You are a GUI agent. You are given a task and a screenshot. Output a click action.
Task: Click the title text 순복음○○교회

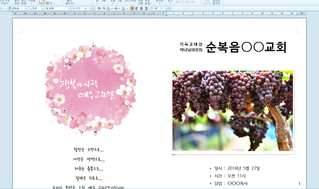[x=246, y=47]
